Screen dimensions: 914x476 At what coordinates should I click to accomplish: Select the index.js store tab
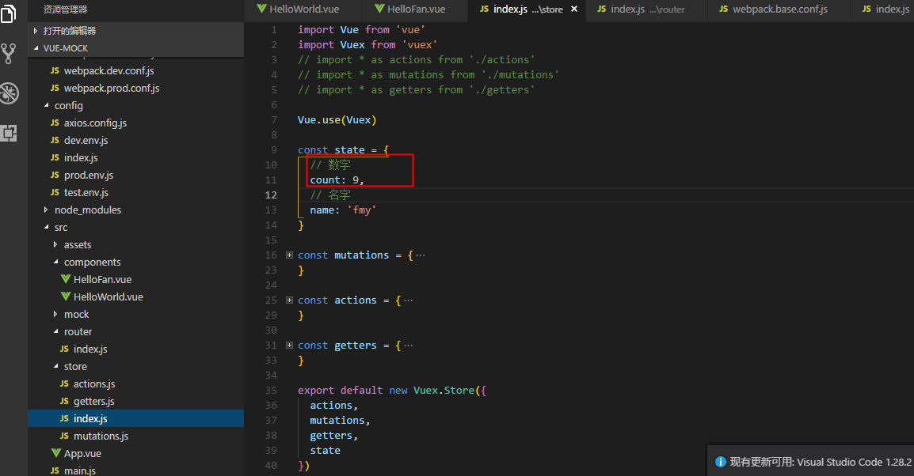527,9
